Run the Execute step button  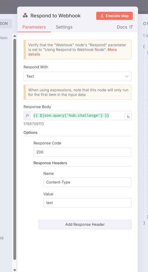tap(114, 16)
